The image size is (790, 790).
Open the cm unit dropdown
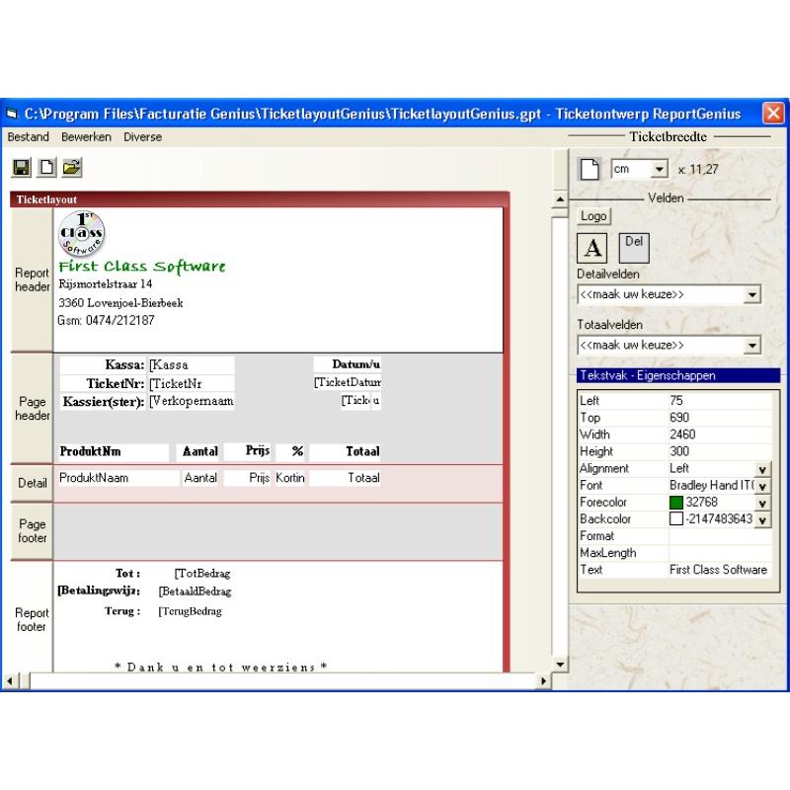point(659,169)
